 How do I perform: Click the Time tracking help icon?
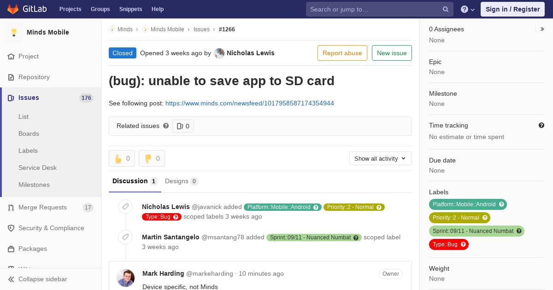(541, 125)
